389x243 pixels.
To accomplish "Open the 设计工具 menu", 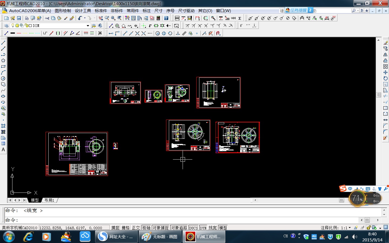I will click(83, 11).
